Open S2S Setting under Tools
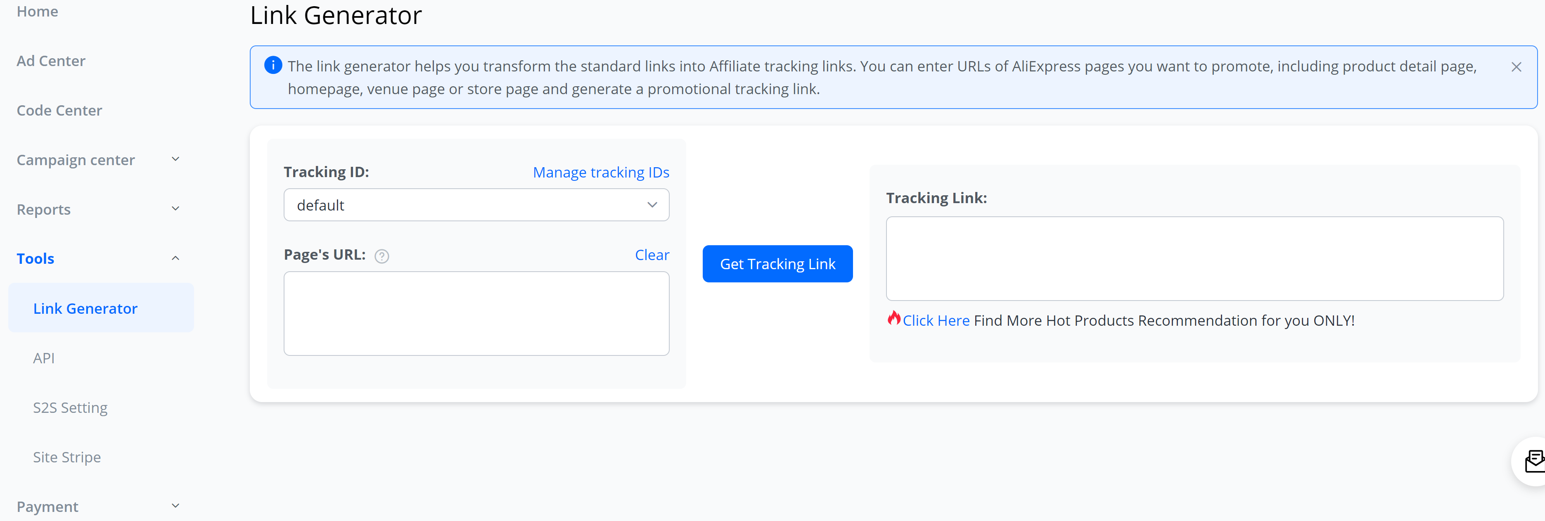1545x521 pixels. click(x=70, y=408)
